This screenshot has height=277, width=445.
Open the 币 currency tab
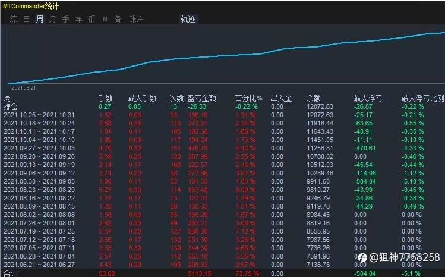point(91,19)
